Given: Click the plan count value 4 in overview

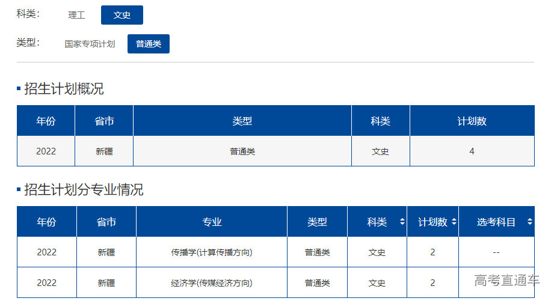Looking at the screenshot, I should [472, 151].
